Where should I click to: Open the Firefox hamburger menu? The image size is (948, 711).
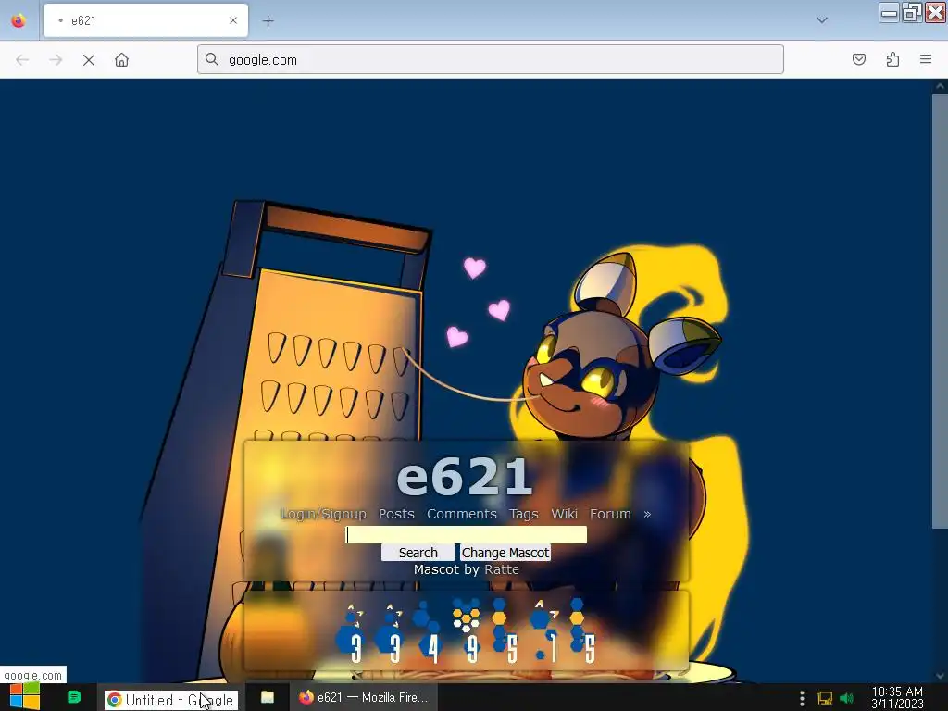point(926,59)
